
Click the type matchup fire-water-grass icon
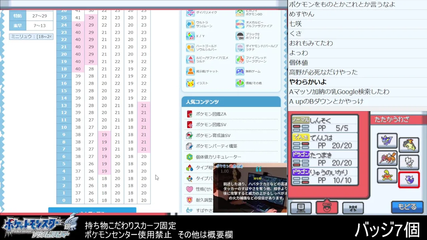pyautogui.click(x=189, y=167)
